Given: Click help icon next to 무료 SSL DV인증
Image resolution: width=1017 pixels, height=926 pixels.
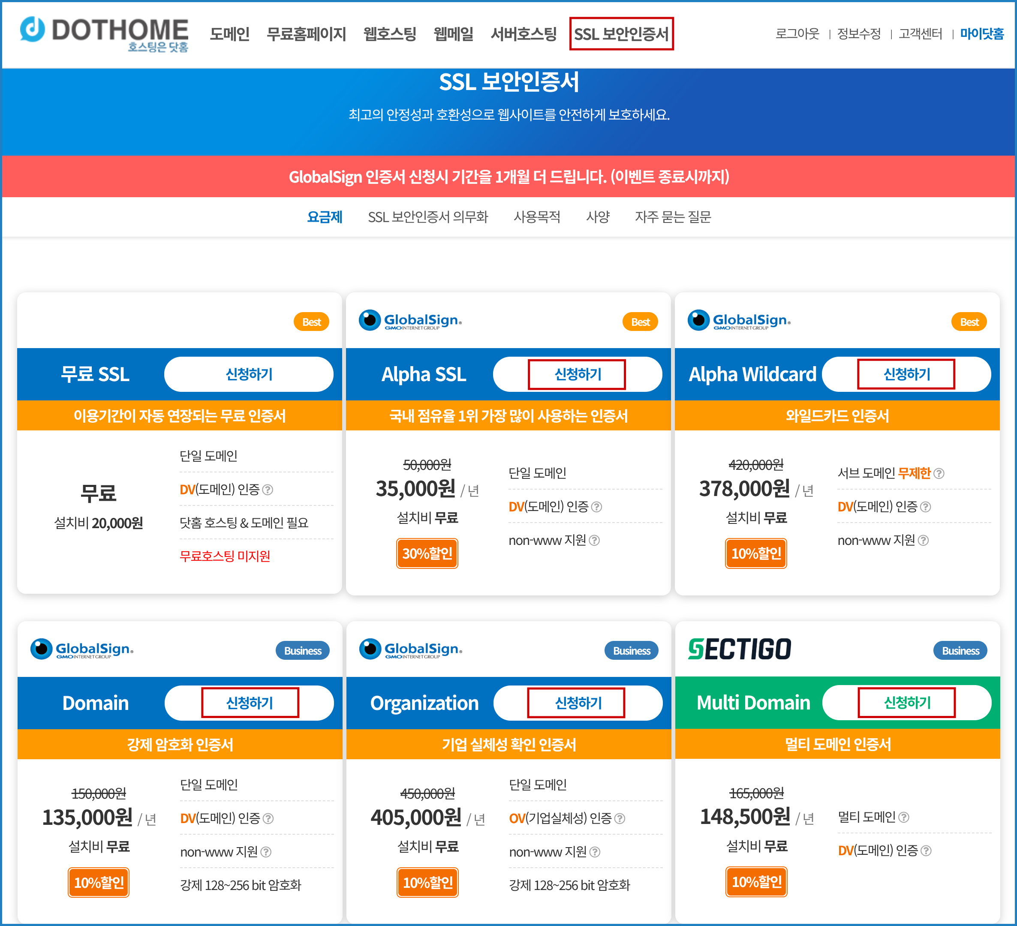Looking at the screenshot, I should (268, 489).
